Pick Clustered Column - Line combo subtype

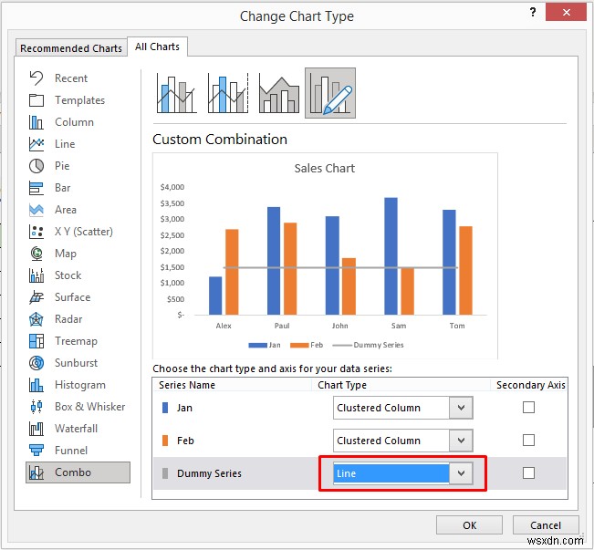[176, 93]
